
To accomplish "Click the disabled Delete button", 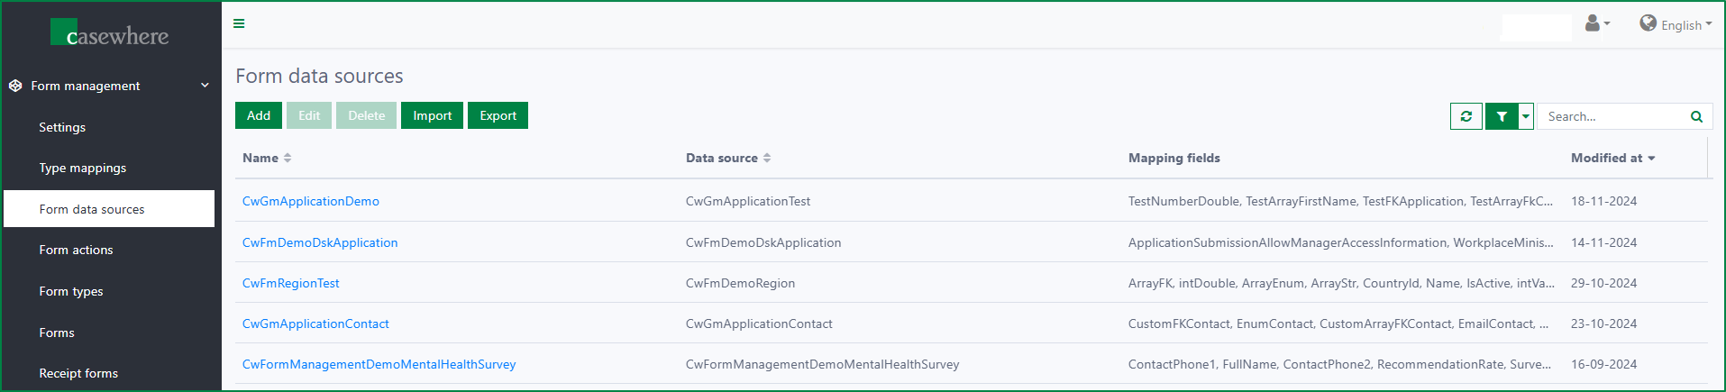I will tap(366, 115).
